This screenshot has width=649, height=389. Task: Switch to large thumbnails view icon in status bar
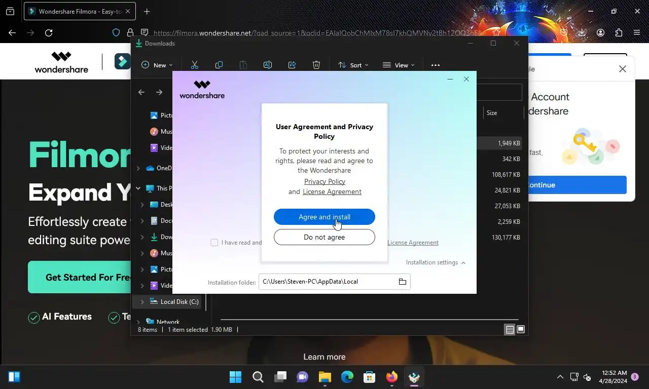(x=521, y=330)
